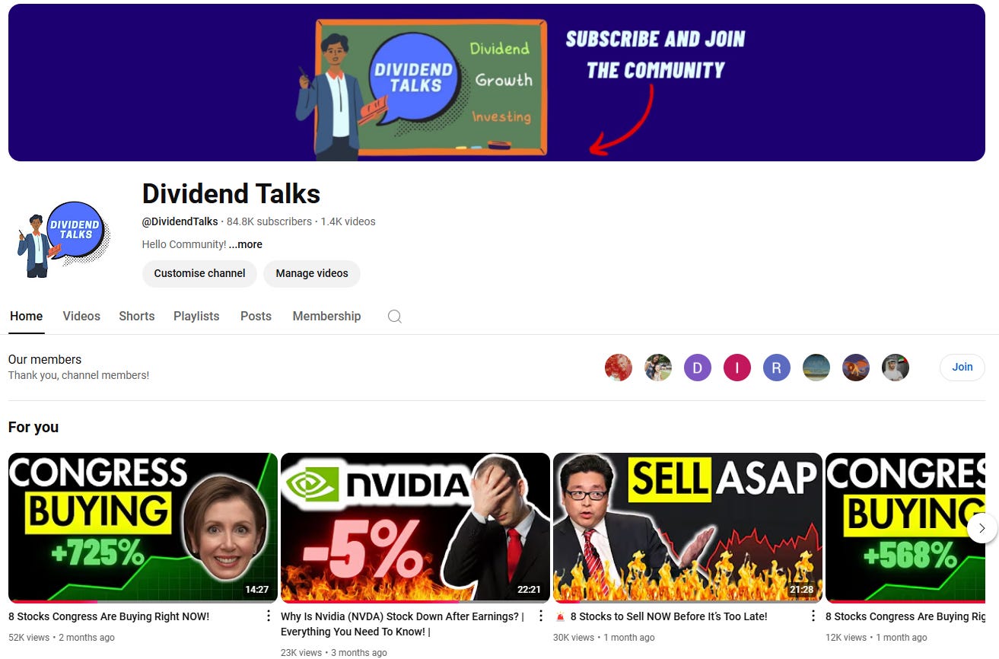Click the '1.4K videos' text
999x659 pixels.
(x=348, y=221)
